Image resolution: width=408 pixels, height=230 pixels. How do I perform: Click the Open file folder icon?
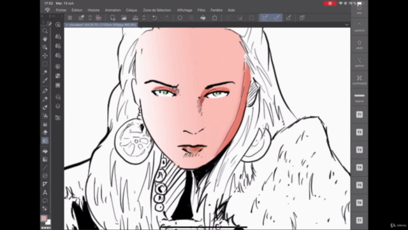point(124,18)
